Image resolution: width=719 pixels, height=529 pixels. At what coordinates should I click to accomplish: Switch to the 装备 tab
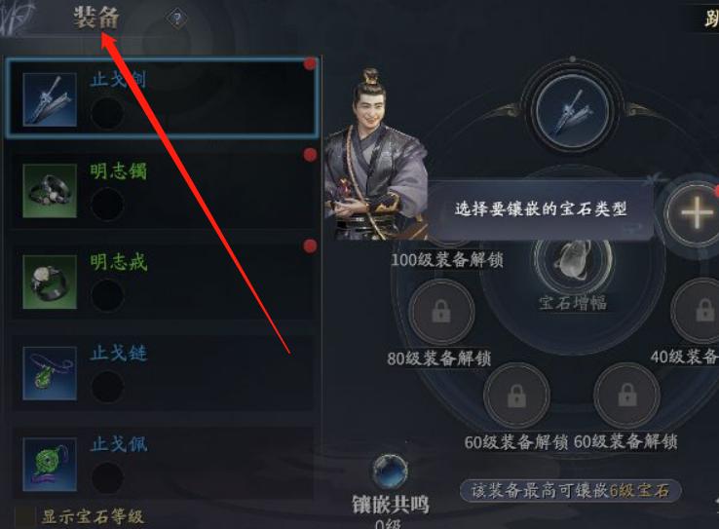96,18
